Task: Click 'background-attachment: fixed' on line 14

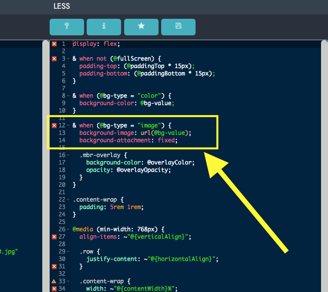Action: click(x=127, y=140)
